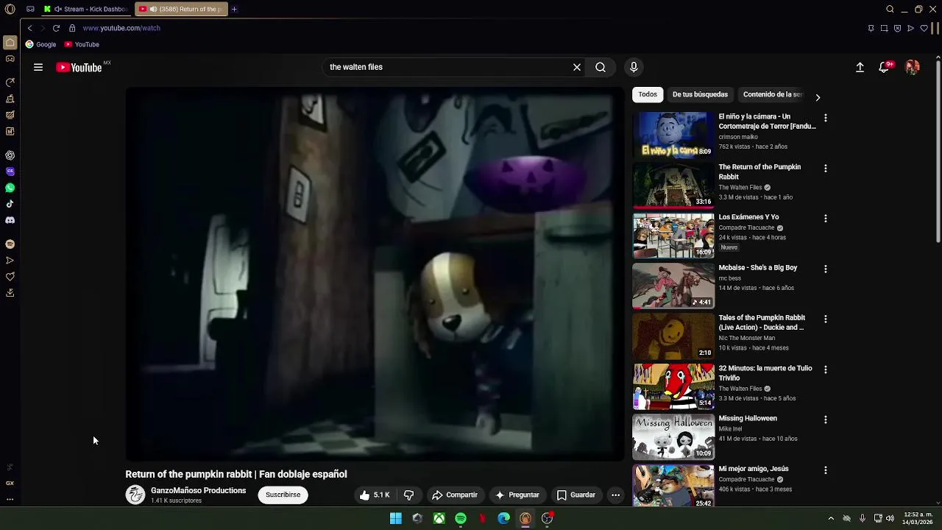Open a new browser tab
The image size is (942, 530).
(x=234, y=9)
